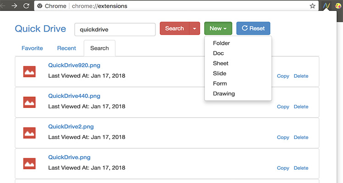The height and width of the screenshot is (183, 343).
Task: Select Folder from the New menu
Action: click(221, 43)
